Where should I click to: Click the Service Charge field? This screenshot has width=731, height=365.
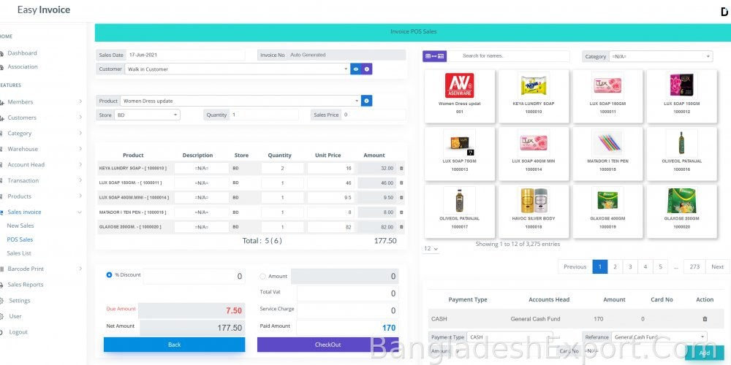click(x=347, y=310)
